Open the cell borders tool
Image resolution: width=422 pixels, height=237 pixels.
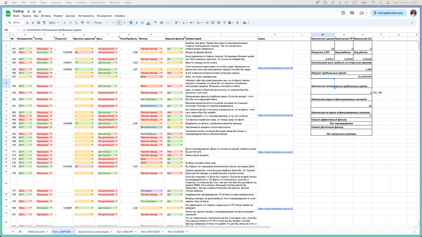pyautogui.click(x=162, y=23)
